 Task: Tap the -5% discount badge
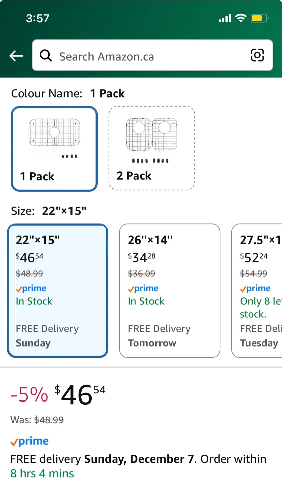29,395
